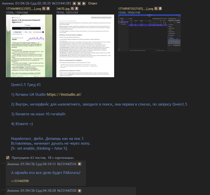Image resolution: width=210 pixels, height=195 pixels.
Task: Click post number №331442516
Action: coord(67,164)
